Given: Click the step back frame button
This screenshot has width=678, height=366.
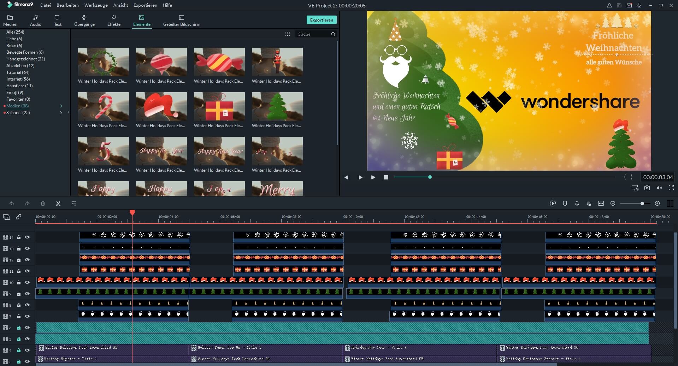Looking at the screenshot, I should pos(347,177).
